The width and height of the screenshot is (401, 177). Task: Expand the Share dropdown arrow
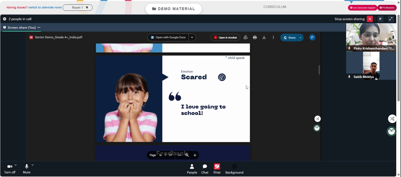point(300,38)
